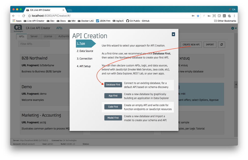Click the site information icon in address bar
Viewport: 248px width, 160px height.
[x=29, y=16]
